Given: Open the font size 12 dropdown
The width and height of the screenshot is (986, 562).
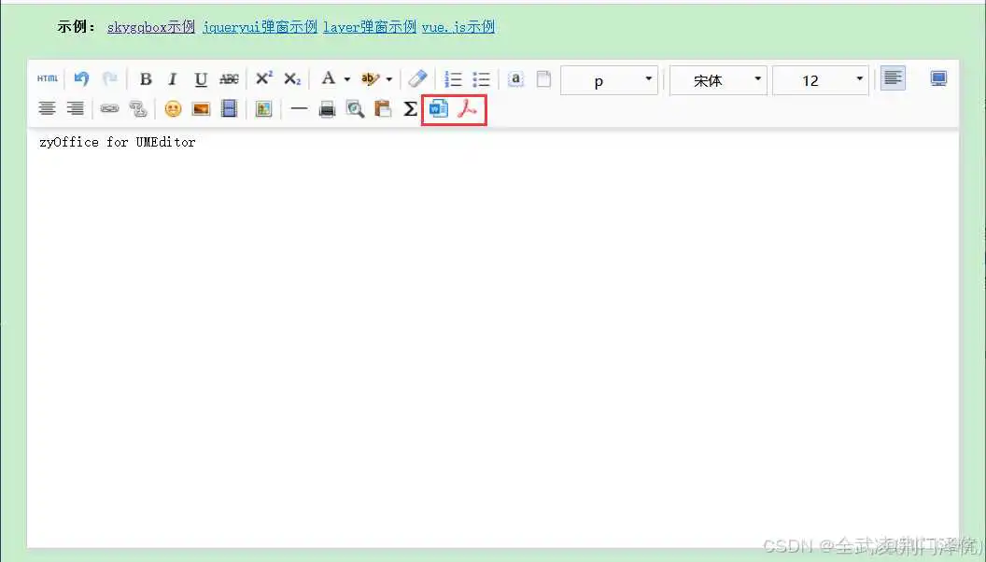Looking at the screenshot, I should [x=820, y=80].
